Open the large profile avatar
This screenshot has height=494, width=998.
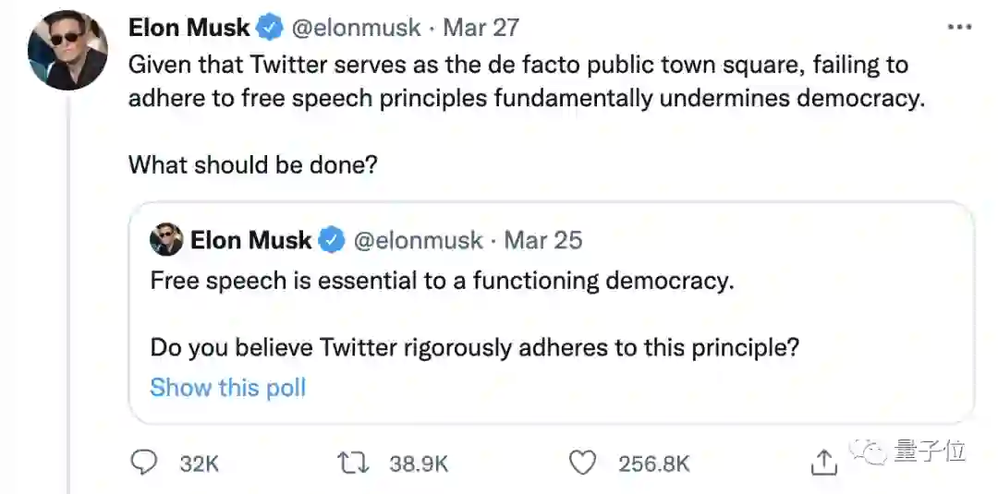(68, 51)
